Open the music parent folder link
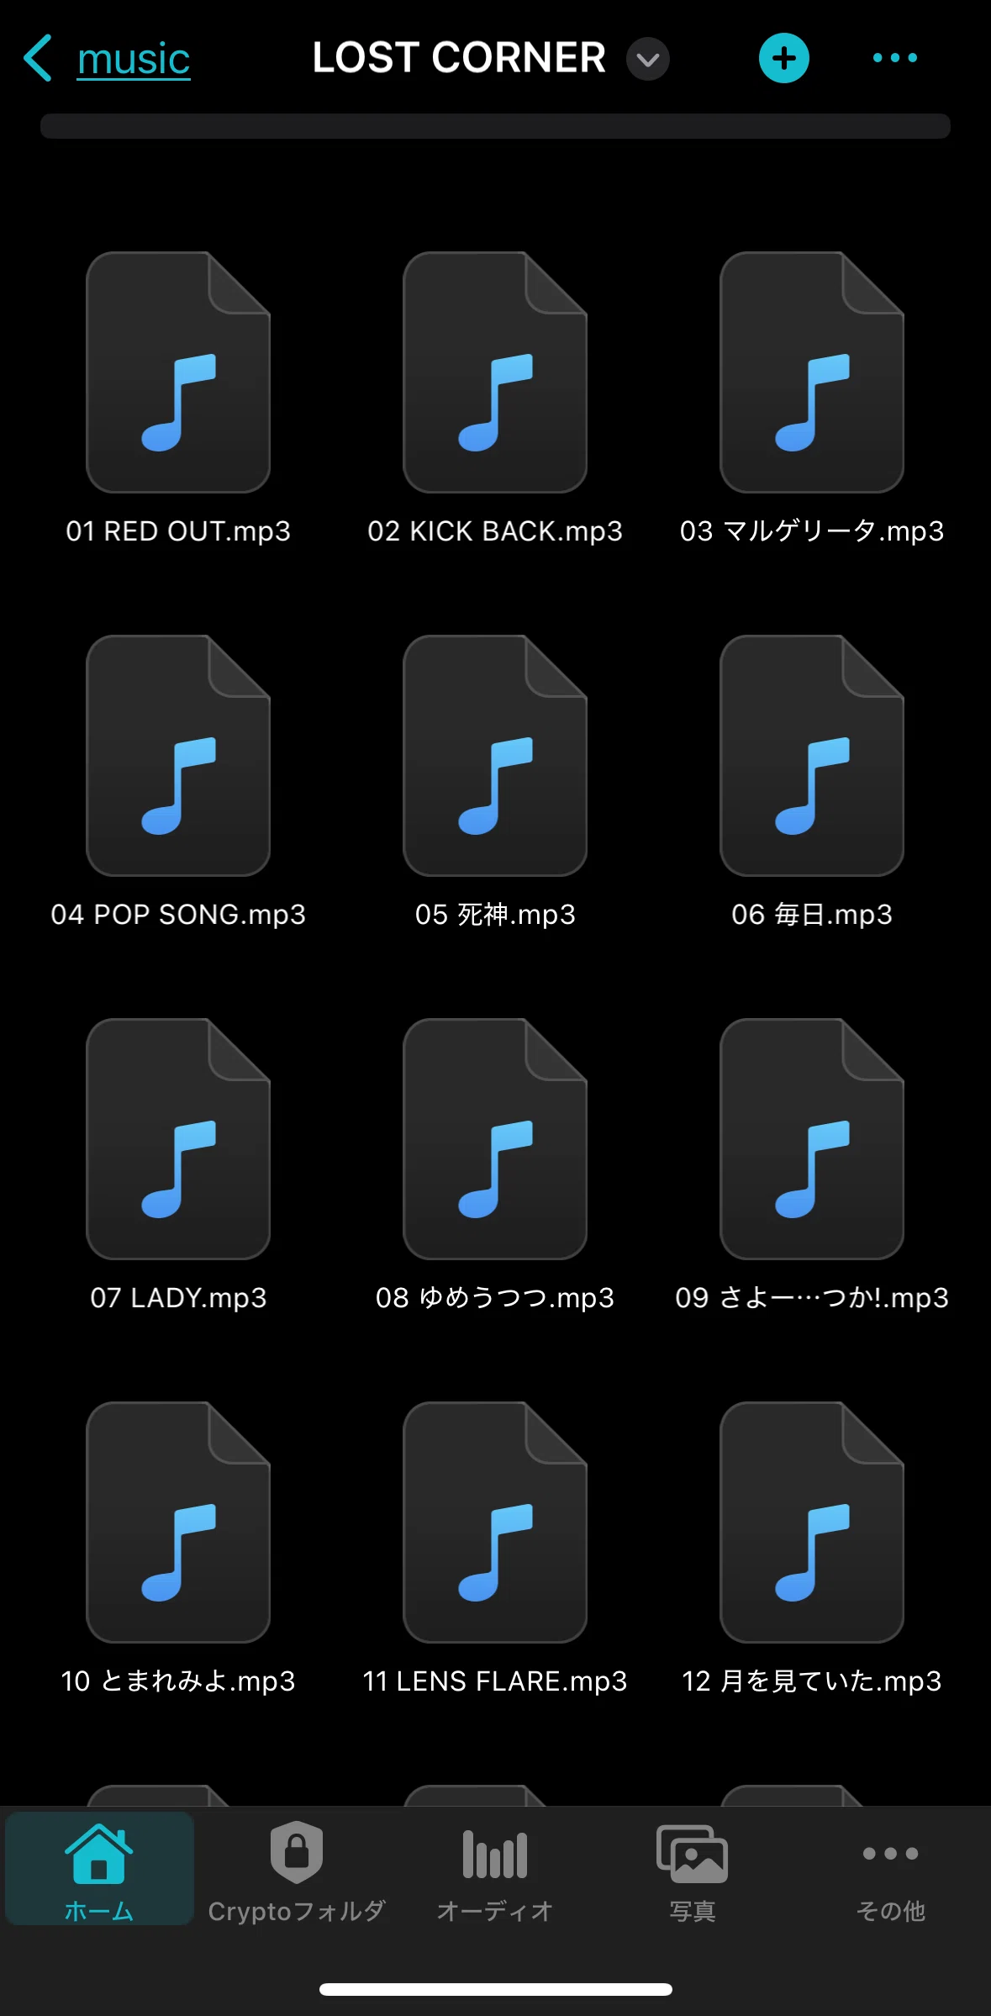 coord(134,59)
